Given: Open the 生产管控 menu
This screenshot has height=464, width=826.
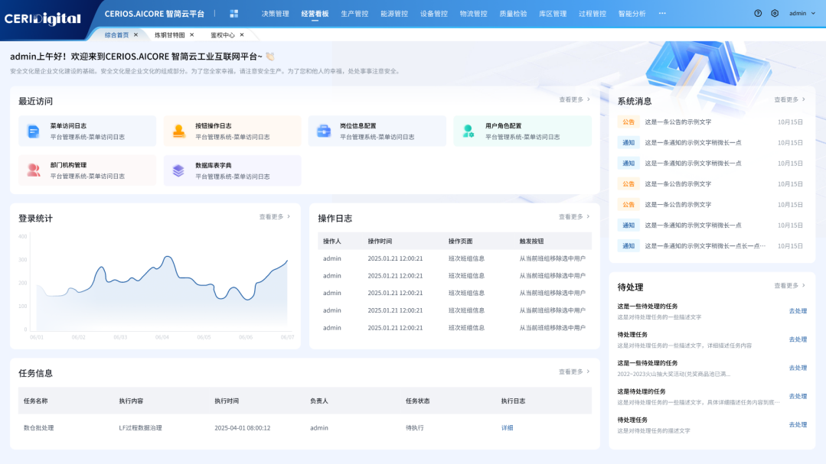Looking at the screenshot, I should [x=354, y=14].
